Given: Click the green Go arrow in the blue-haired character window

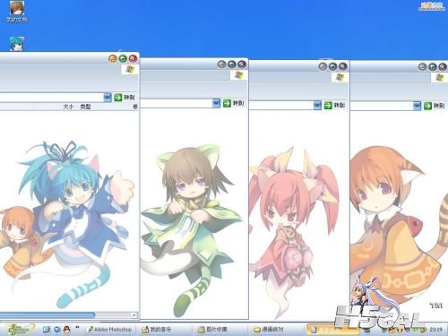Looking at the screenshot, I should 118,98.
